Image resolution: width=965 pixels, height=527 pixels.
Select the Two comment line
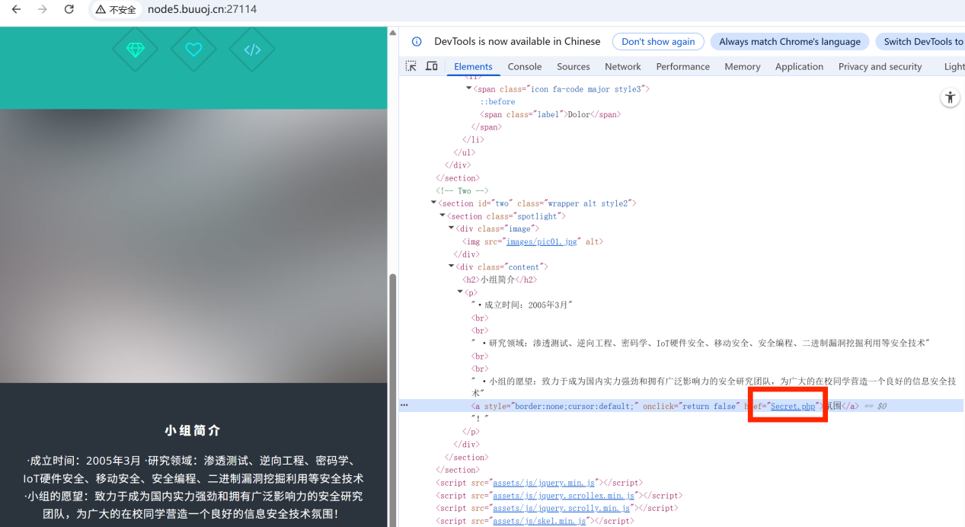(x=462, y=190)
